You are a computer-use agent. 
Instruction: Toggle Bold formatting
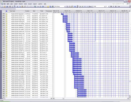click(x=111, y=6)
